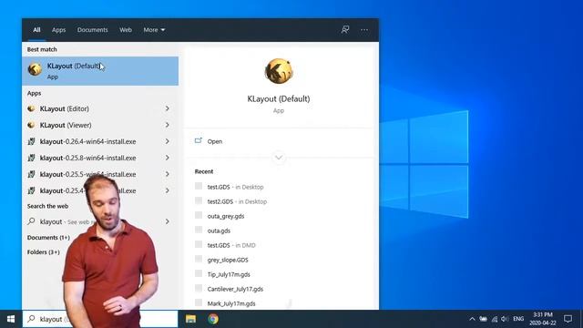The height and width of the screenshot is (328, 583).
Task: Open the More dropdown filter
Action: click(154, 30)
